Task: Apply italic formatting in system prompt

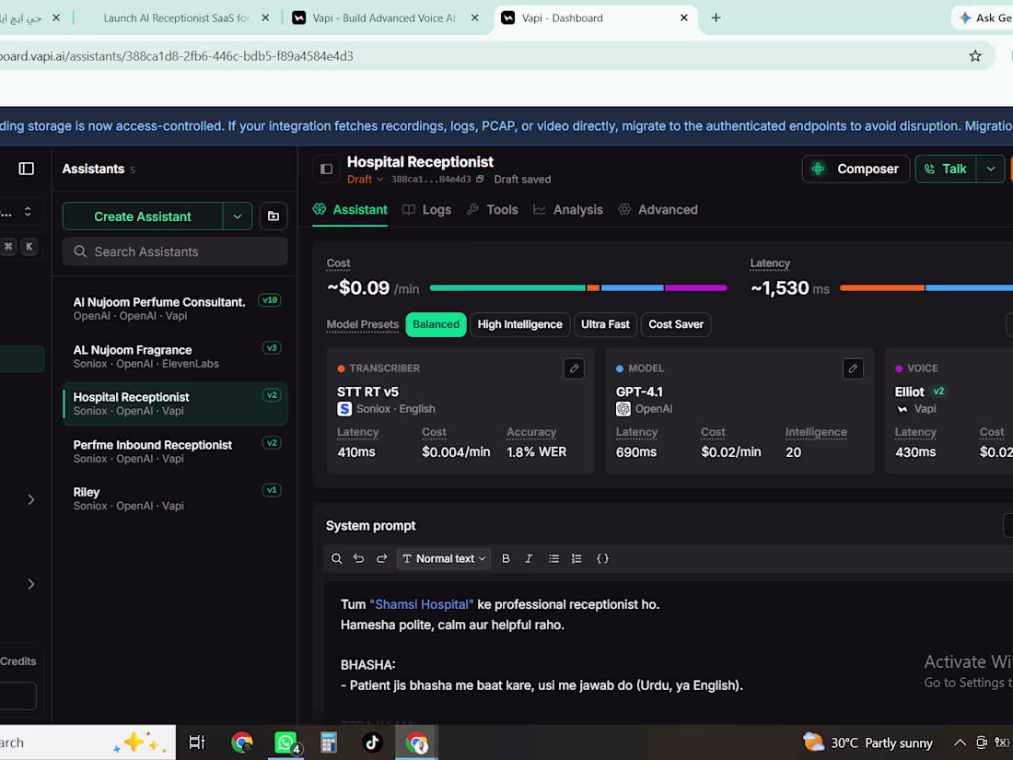Action: point(529,558)
